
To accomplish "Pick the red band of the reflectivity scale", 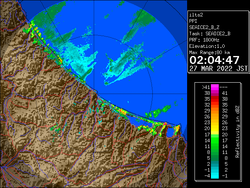I will point(215,99).
